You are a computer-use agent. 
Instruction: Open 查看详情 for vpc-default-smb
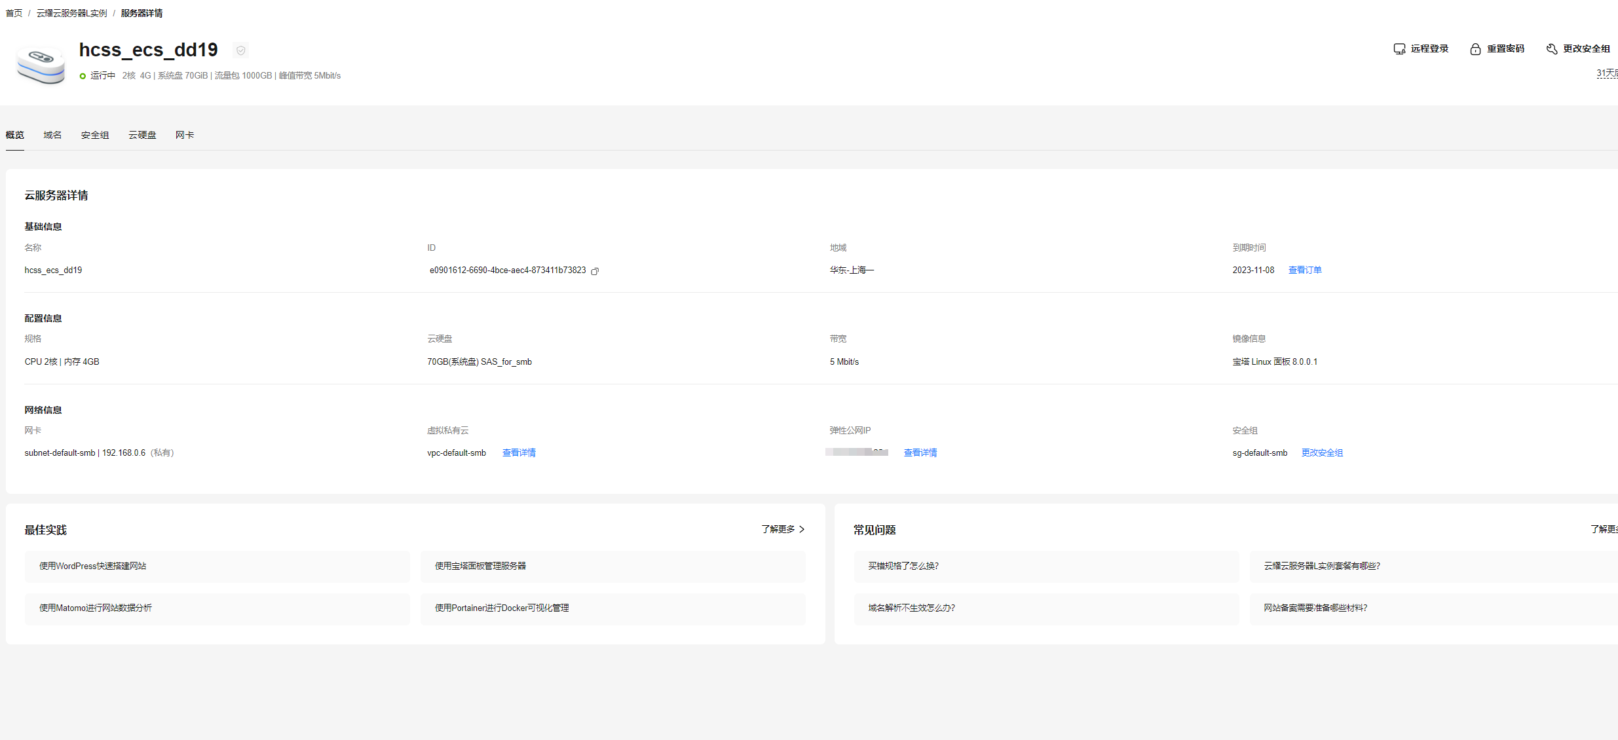[519, 453]
